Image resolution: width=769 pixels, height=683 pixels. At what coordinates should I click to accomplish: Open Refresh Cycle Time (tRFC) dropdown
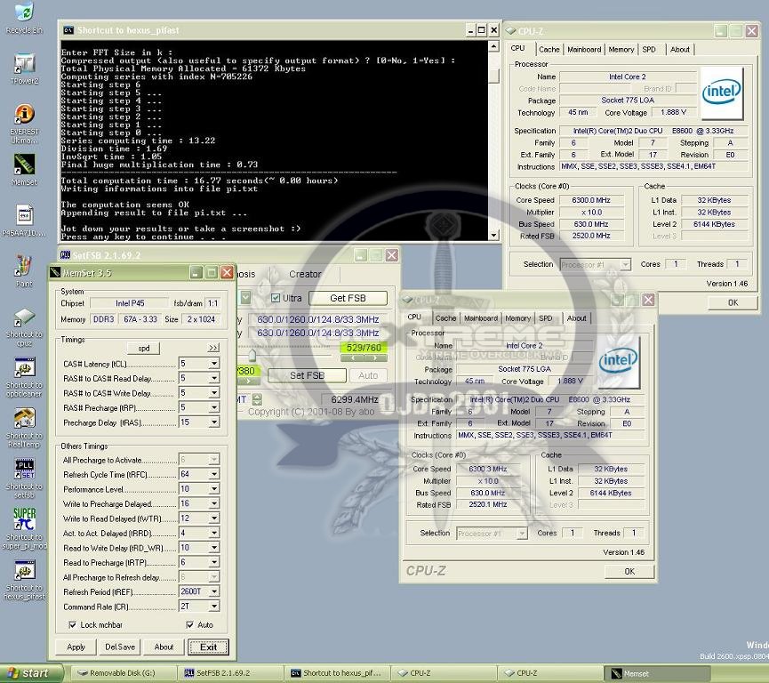[214, 474]
